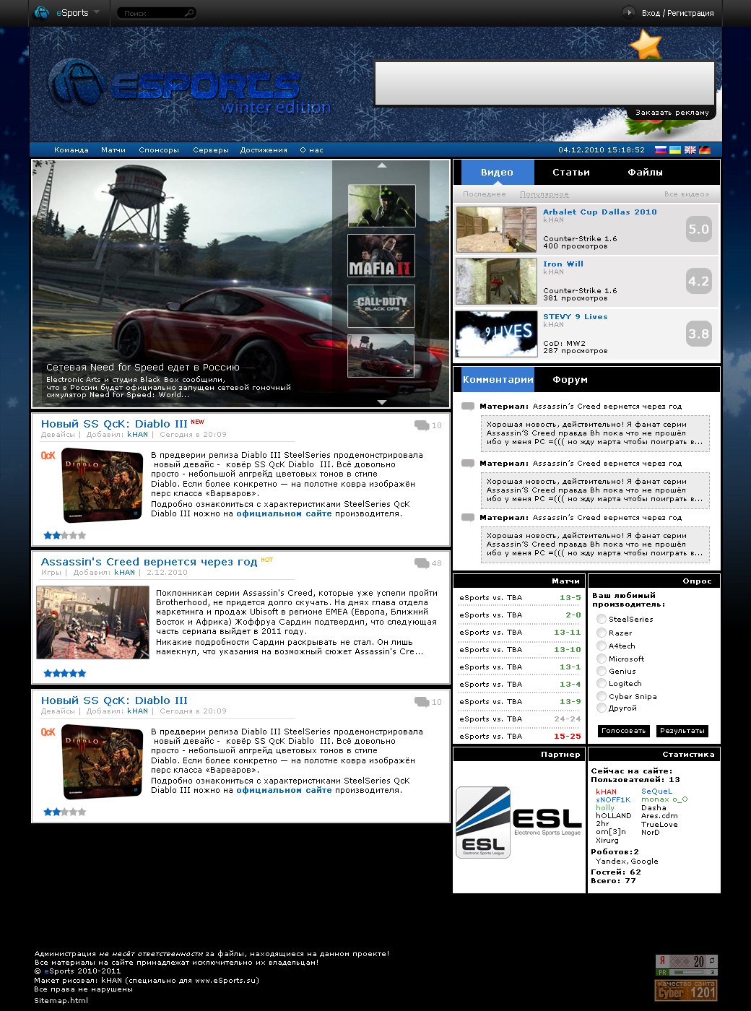Click the ESL partner logo
This screenshot has height=1011, width=751.
pos(518,822)
